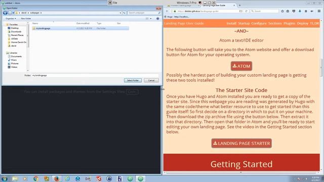Sort by Date modified column header

(x=83, y=23)
